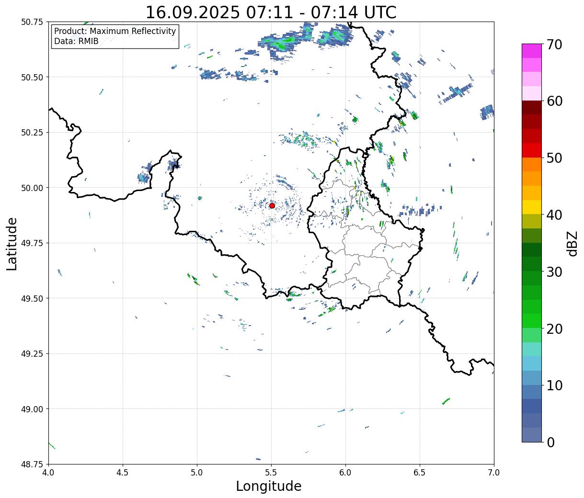Click the Longitude axis label

(x=269, y=486)
